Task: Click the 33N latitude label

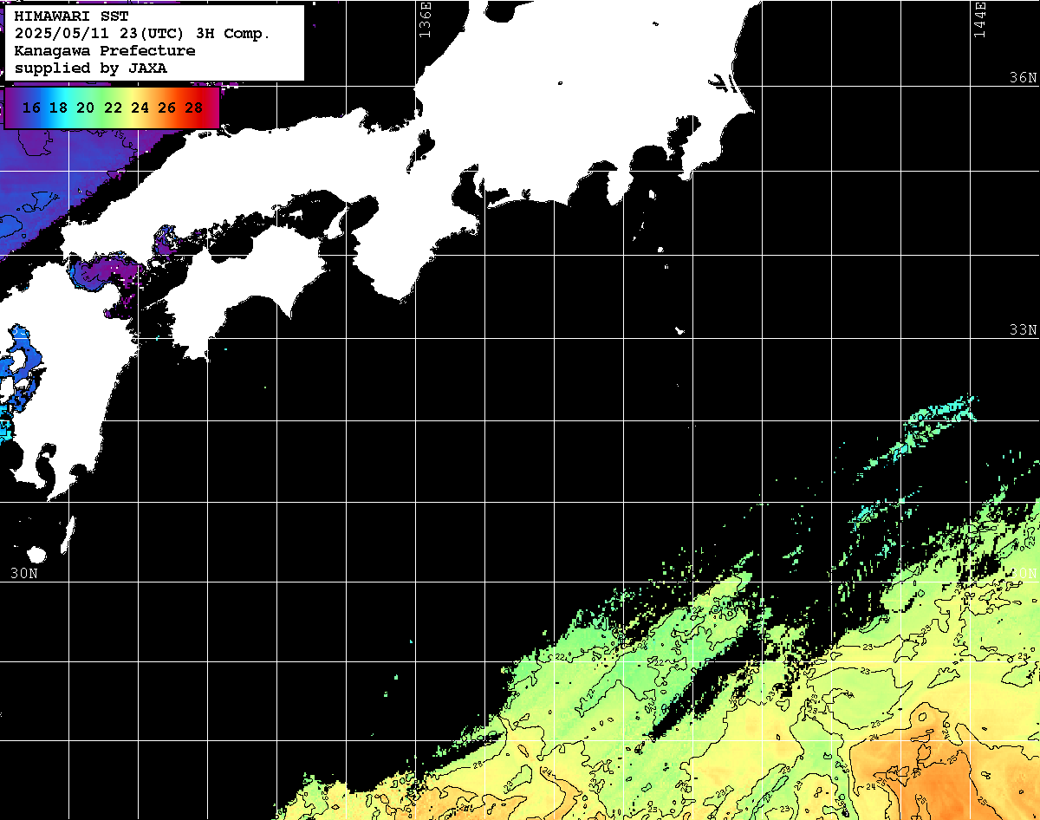Action: 1023,330
